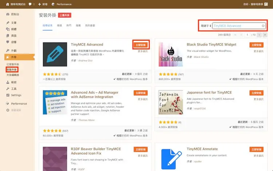Click the Black Studio TinyMCE Widget title
The height and width of the screenshot is (171, 273).
[211, 44]
